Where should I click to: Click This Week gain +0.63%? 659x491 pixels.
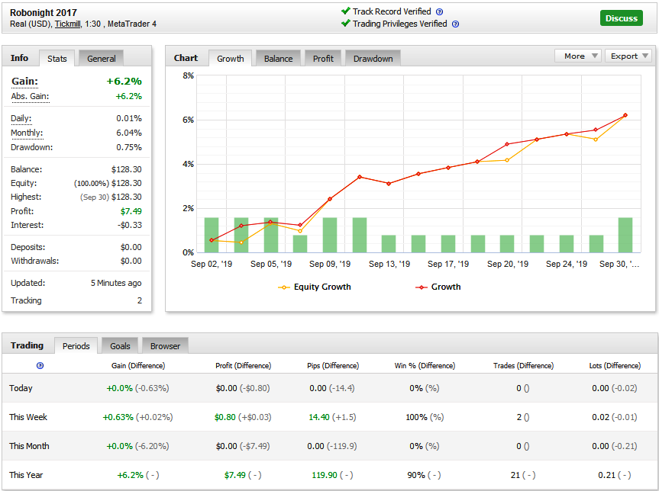118,417
